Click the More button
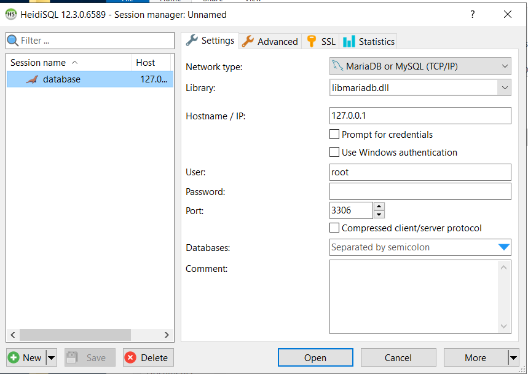This screenshot has width=528, height=374. pyautogui.click(x=476, y=357)
